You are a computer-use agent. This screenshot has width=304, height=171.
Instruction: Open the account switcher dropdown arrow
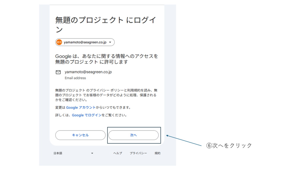coord(110,42)
